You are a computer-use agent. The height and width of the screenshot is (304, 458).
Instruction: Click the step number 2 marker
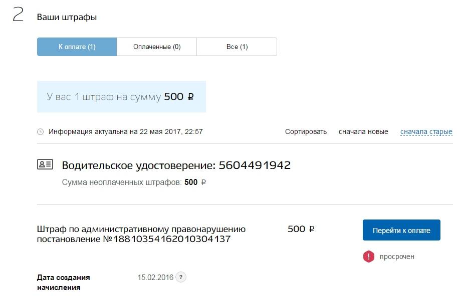(18, 15)
